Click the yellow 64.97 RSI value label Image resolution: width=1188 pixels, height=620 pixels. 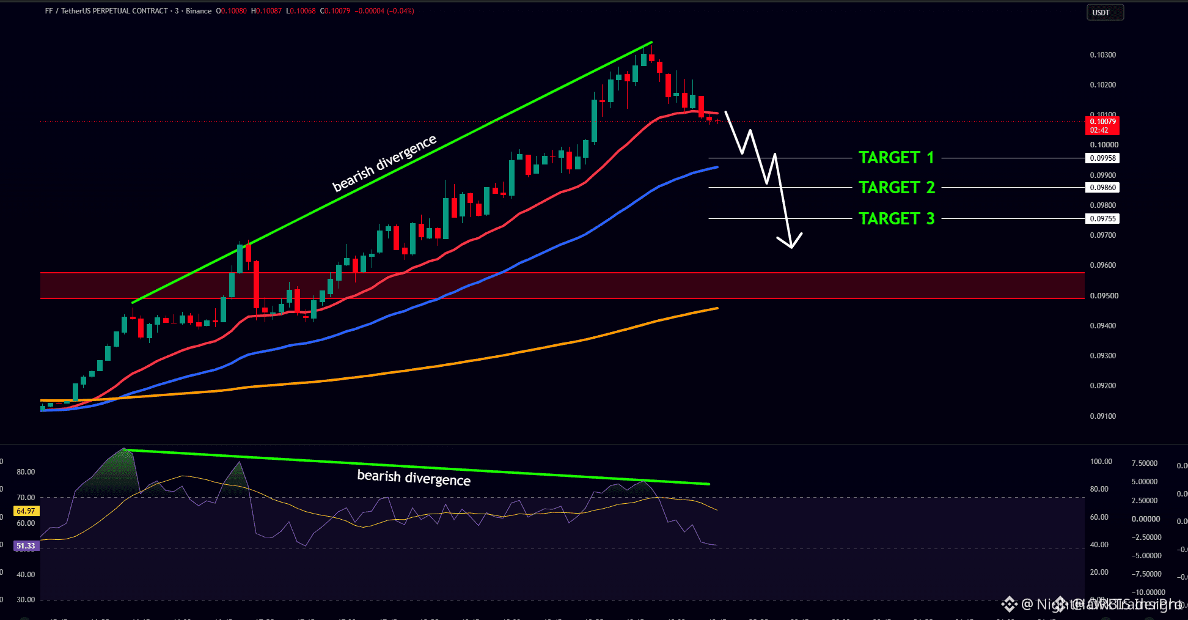point(26,511)
